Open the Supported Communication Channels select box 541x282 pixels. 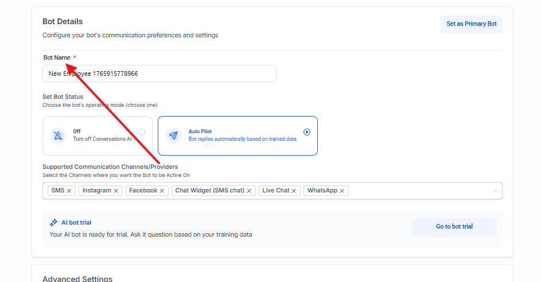tap(419, 191)
